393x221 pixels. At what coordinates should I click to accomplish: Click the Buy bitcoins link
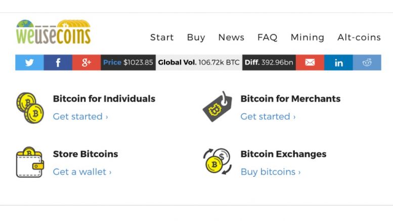click(x=270, y=172)
